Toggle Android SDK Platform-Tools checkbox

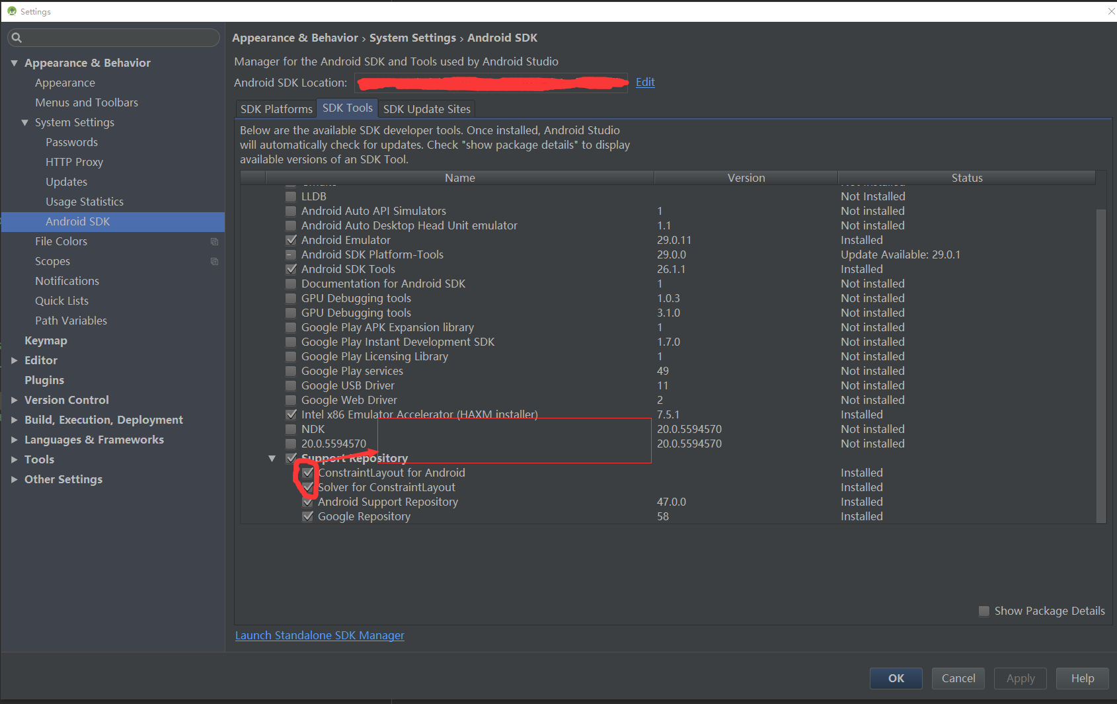291,254
